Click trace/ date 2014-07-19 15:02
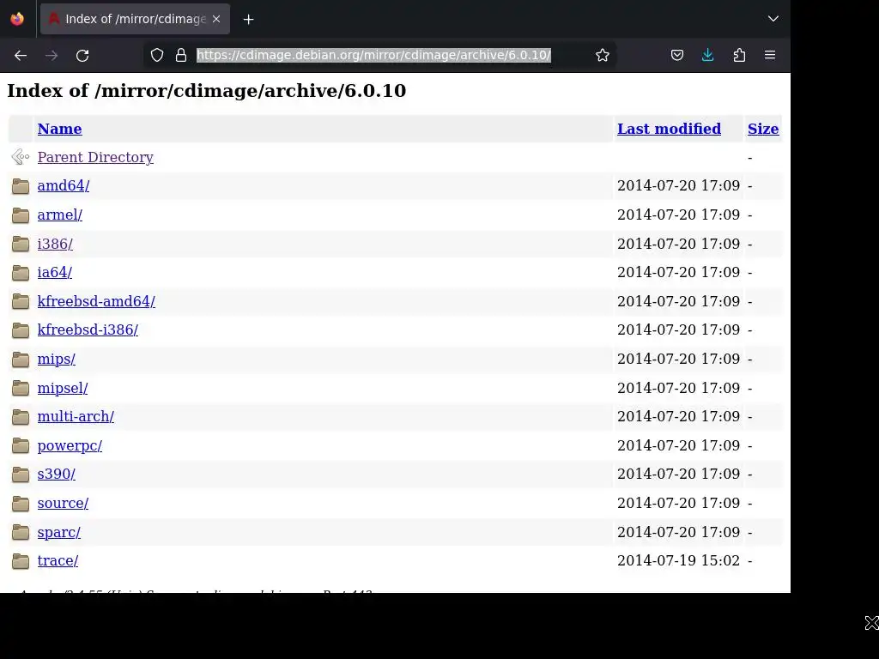Screen dimensions: 879x659 point(678,561)
